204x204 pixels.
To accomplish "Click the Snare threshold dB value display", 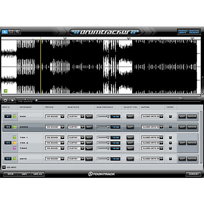I will pos(115,127).
